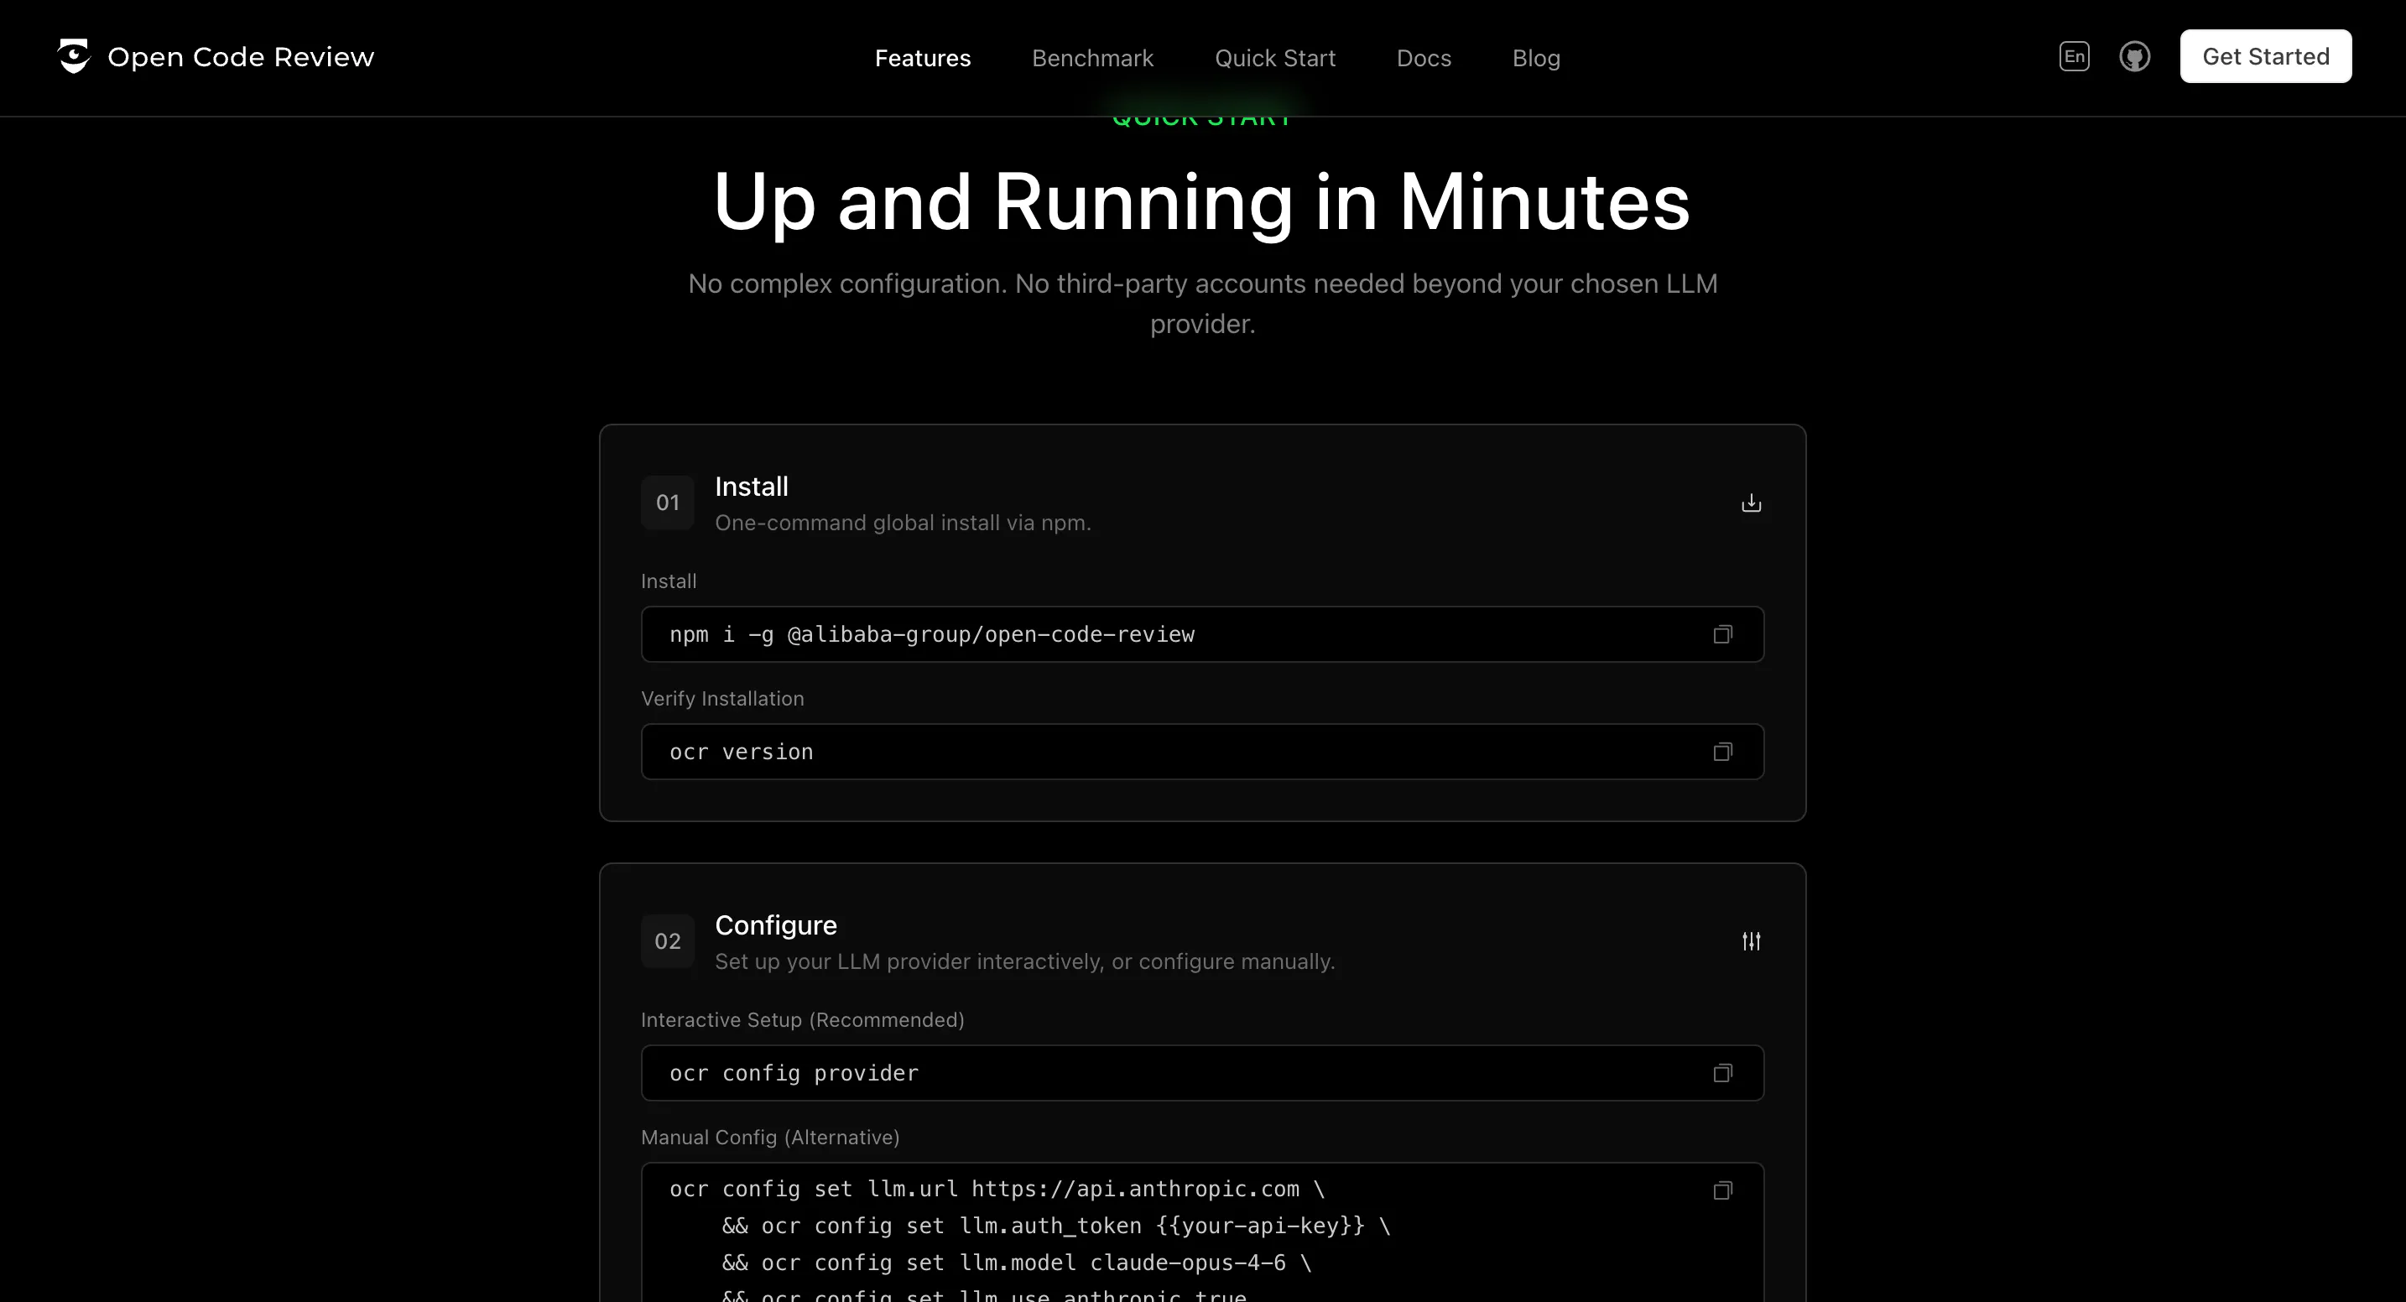Switch language with the En icon

[x=2074, y=56]
